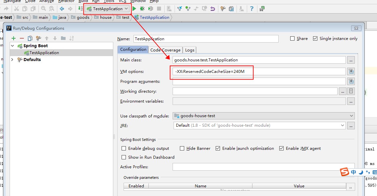Expand the Defaults tree node
Screen dimensions: 377x196
(x=12, y=59)
